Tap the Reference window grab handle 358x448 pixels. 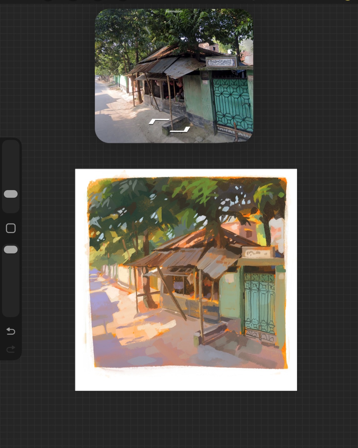tap(174, 11)
